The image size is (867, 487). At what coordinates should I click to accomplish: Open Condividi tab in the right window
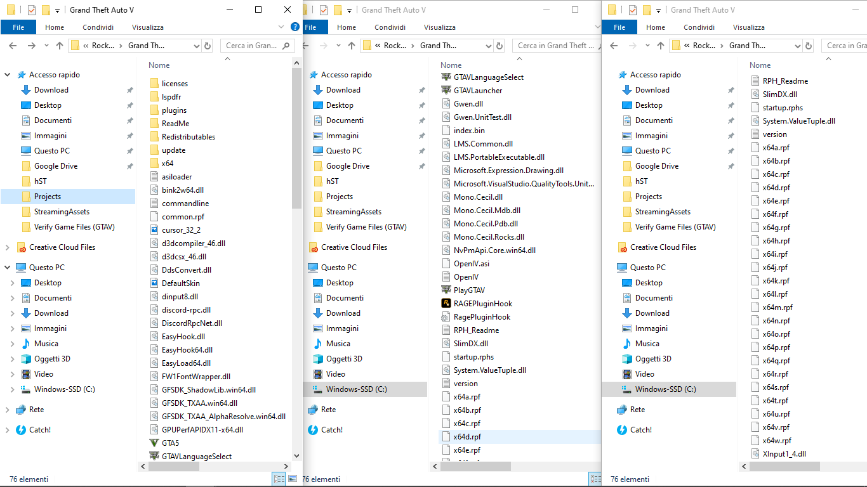click(x=699, y=27)
